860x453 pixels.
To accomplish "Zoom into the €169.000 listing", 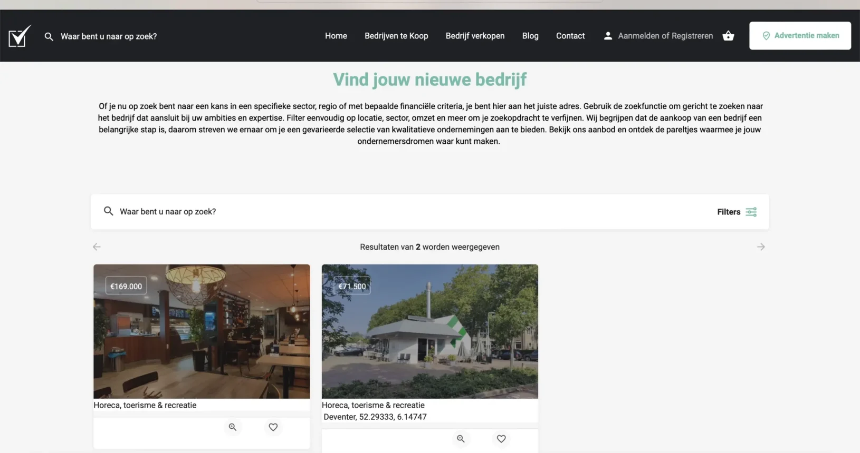I will (233, 427).
